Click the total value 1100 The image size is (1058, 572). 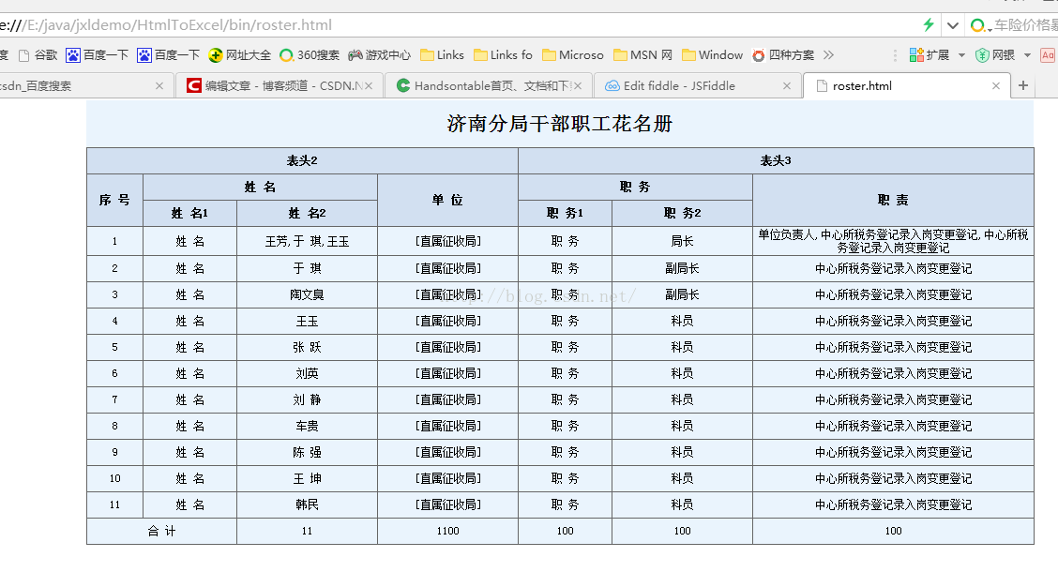(448, 531)
